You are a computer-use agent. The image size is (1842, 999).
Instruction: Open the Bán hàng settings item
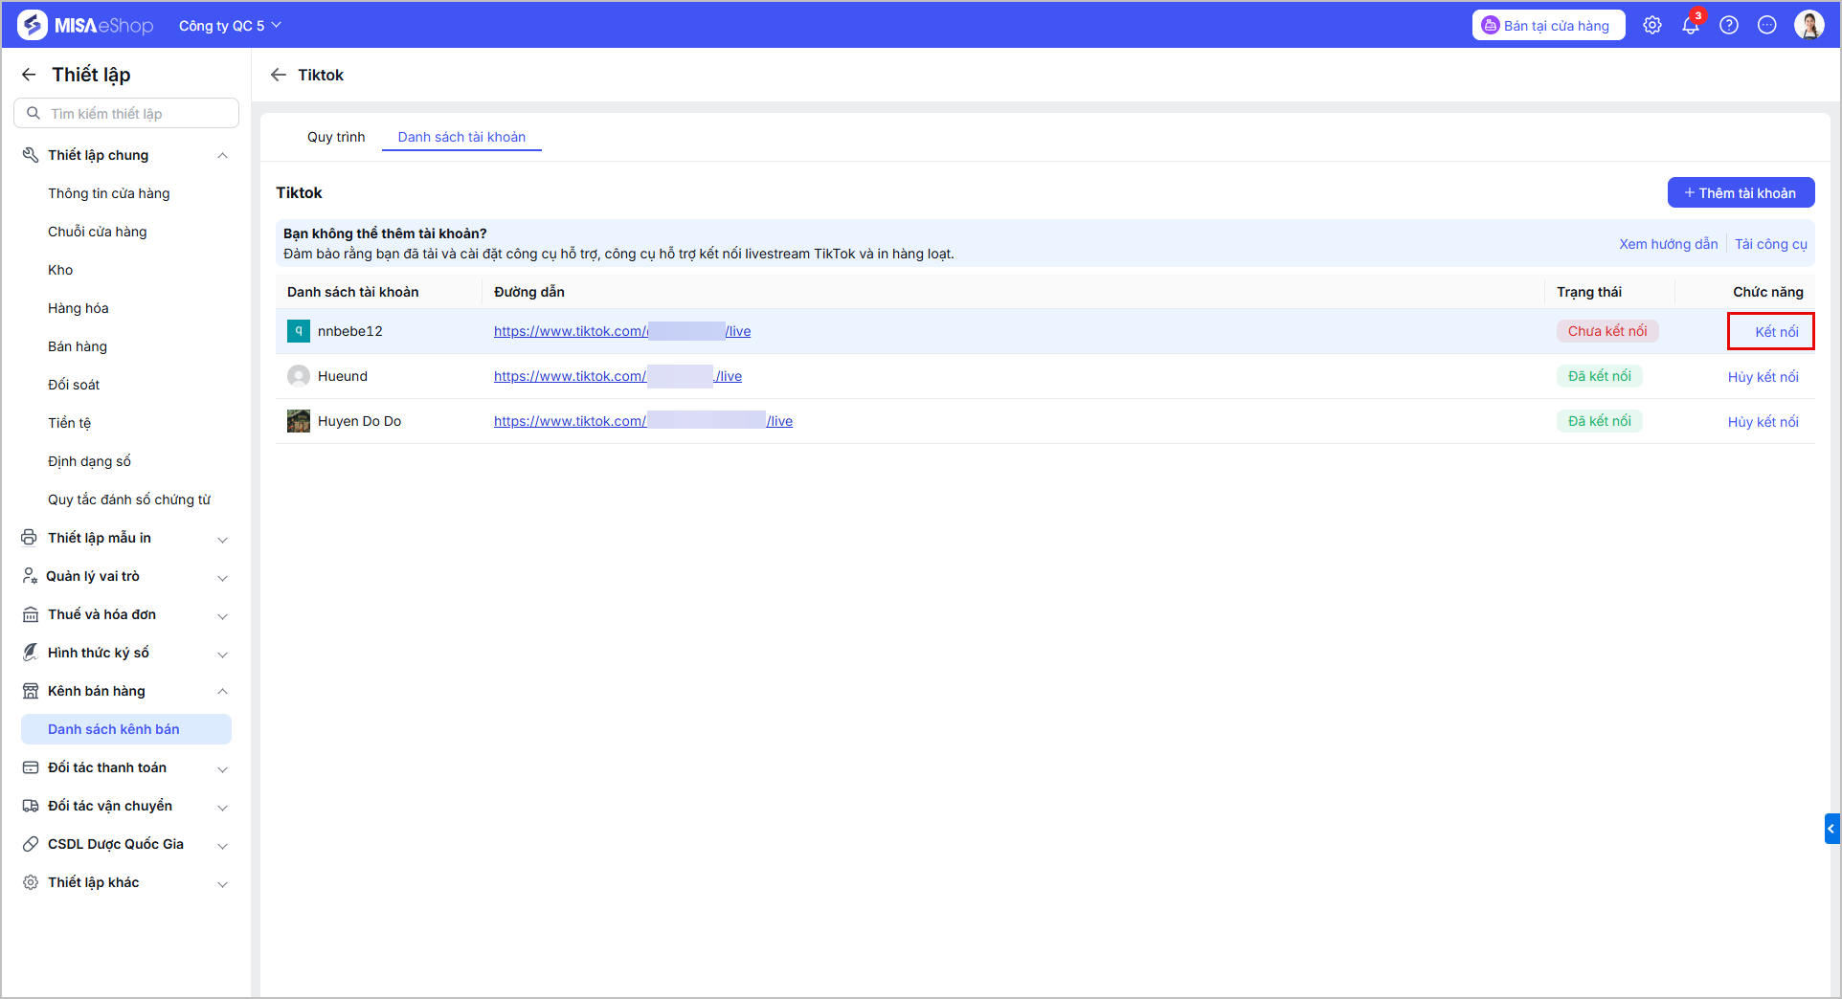point(78,346)
